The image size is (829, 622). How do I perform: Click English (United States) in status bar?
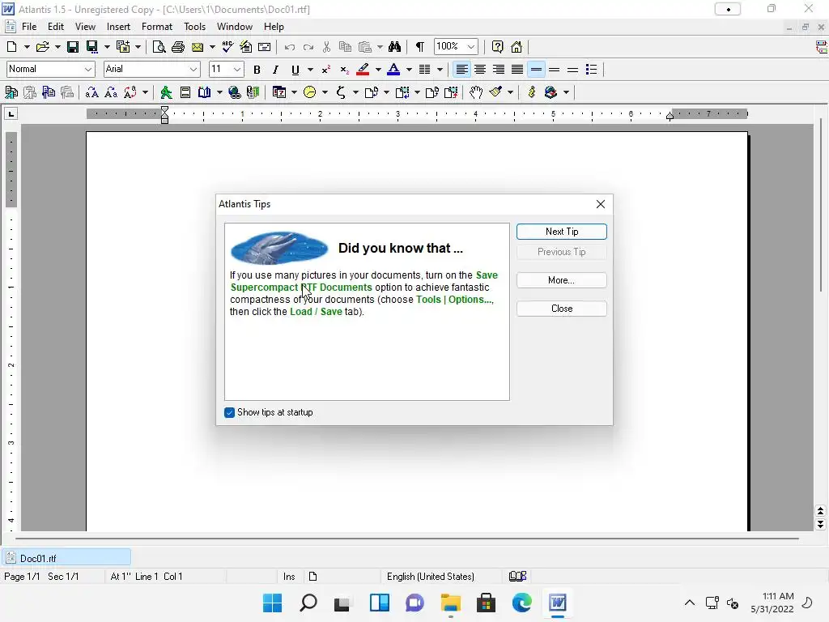coord(431,577)
